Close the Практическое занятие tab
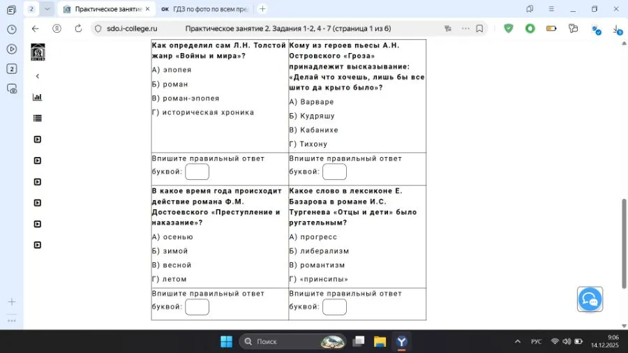The image size is (628, 353). 147,9
